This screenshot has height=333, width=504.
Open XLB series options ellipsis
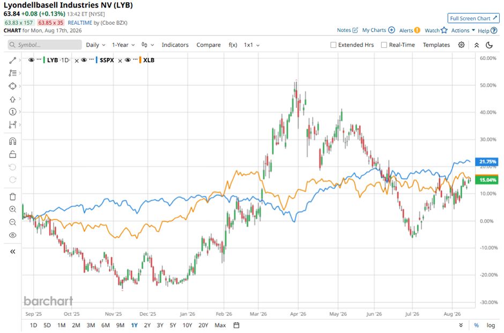click(x=135, y=60)
